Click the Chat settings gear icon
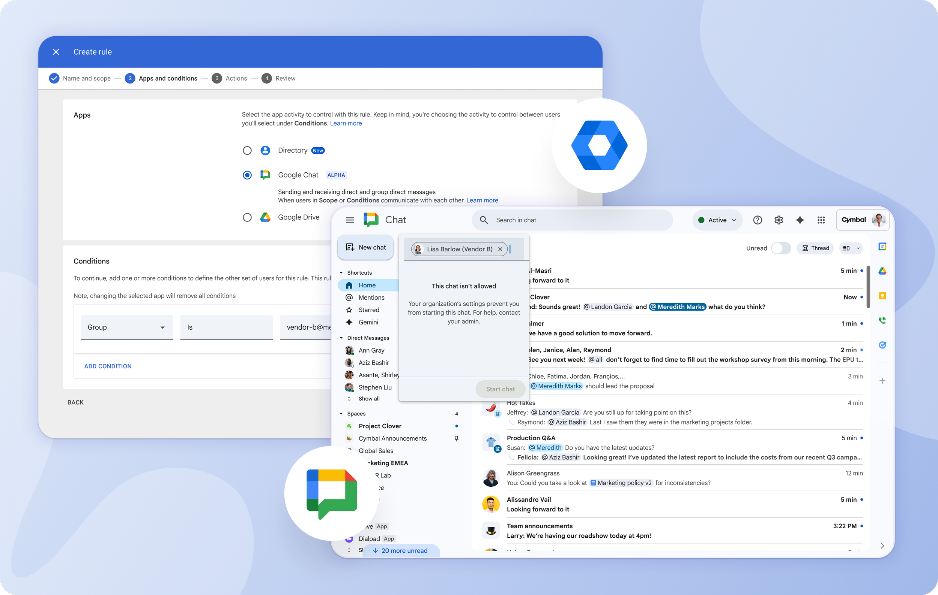The image size is (938, 595). tap(778, 220)
